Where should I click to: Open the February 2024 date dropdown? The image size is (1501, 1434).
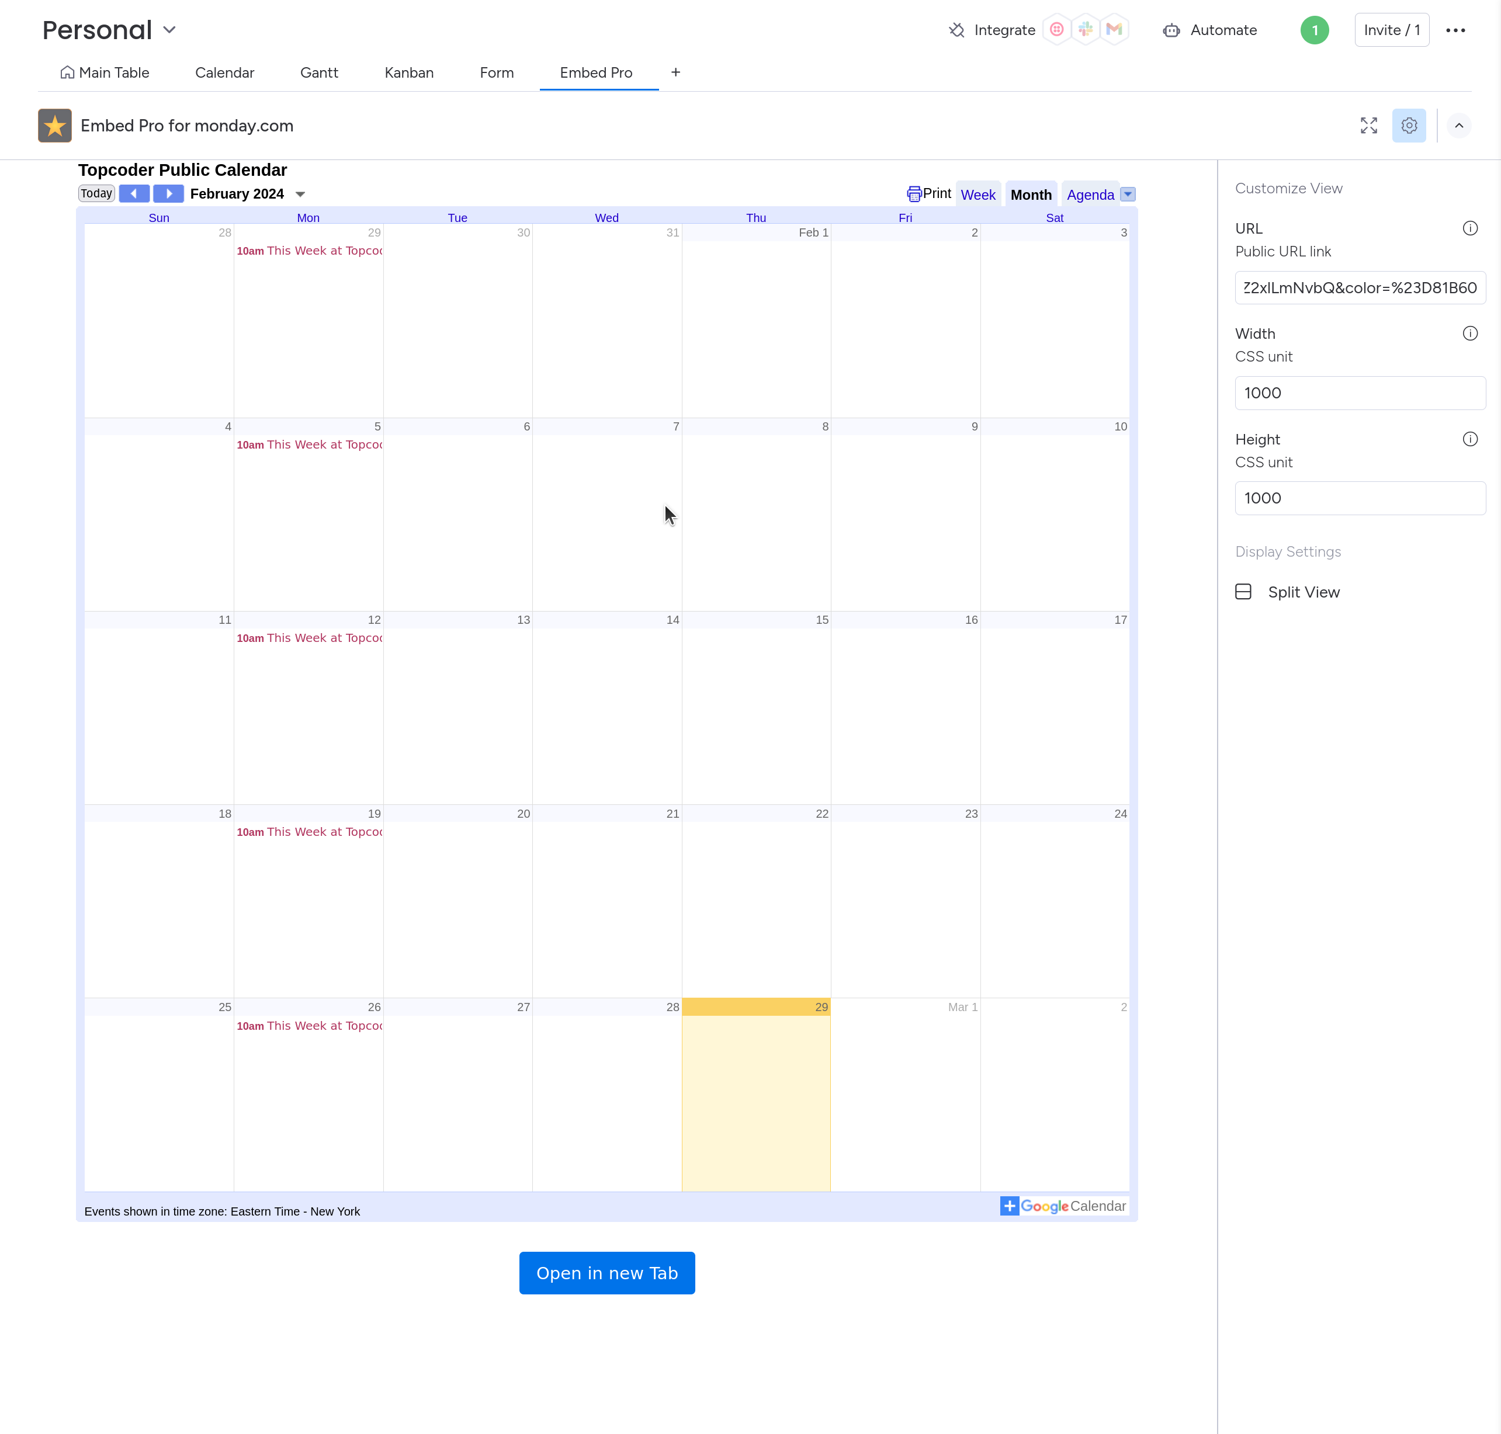300,194
